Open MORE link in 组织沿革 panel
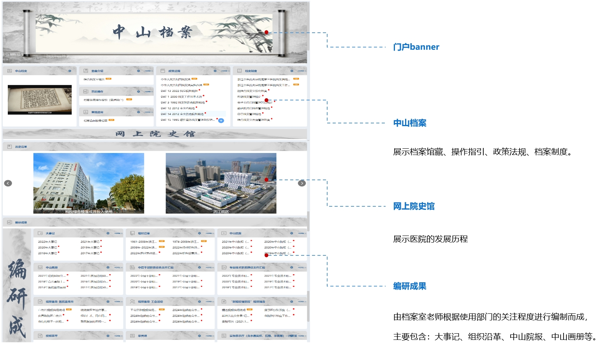The width and height of the screenshot is (601, 343). [x=210, y=233]
